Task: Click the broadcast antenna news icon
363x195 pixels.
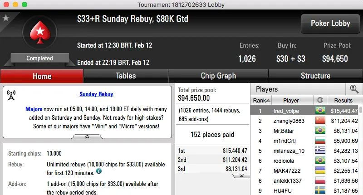Action: click(x=12, y=95)
